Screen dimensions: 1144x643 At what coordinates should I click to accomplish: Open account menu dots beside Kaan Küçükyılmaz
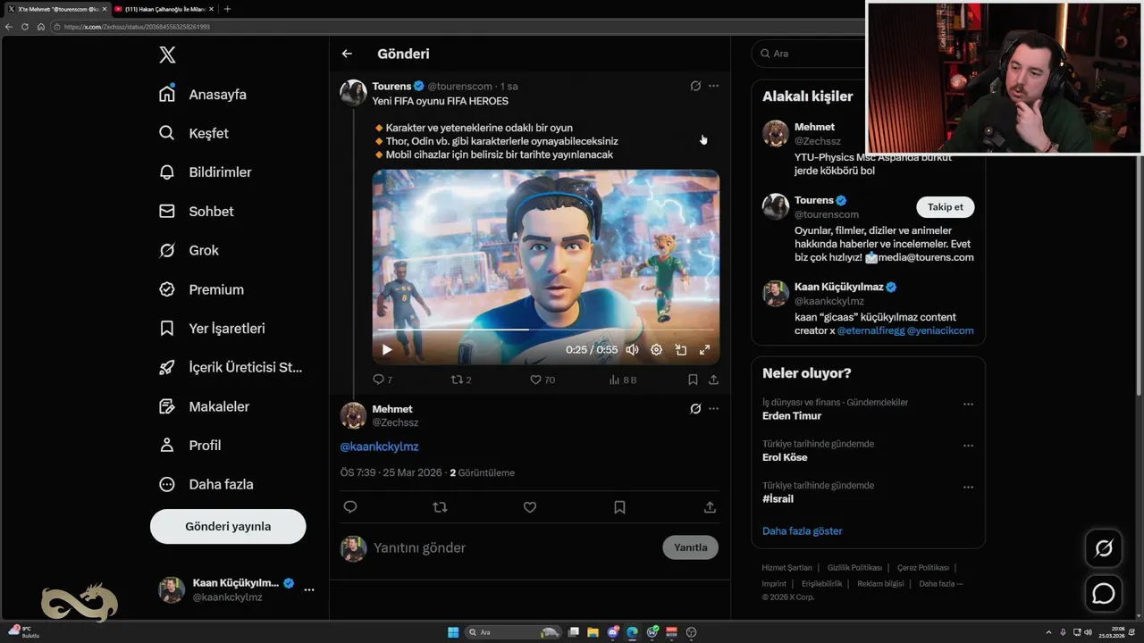309,590
